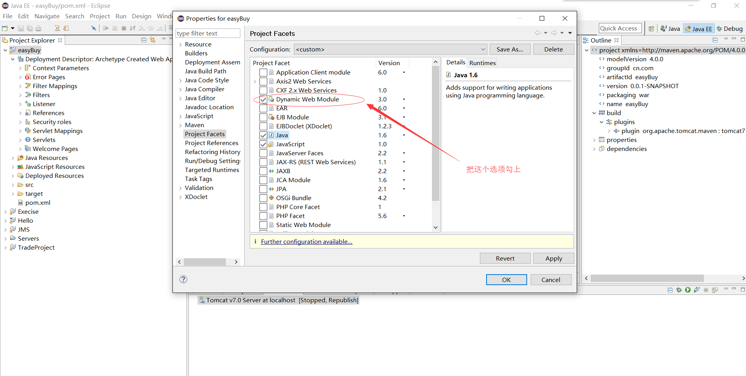Viewport: 746px width, 376px height.
Task: Switch to the Runtimes tab
Action: 482,63
